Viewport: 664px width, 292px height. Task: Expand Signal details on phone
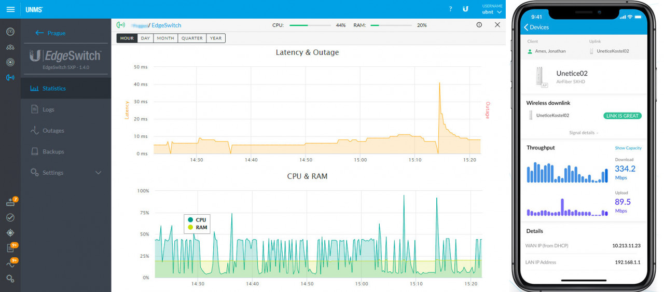[584, 133]
